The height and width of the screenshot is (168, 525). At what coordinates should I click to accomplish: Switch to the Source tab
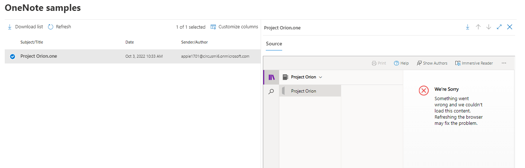[274, 44]
